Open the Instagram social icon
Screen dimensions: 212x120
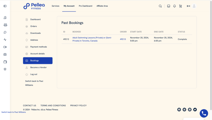click(184, 110)
